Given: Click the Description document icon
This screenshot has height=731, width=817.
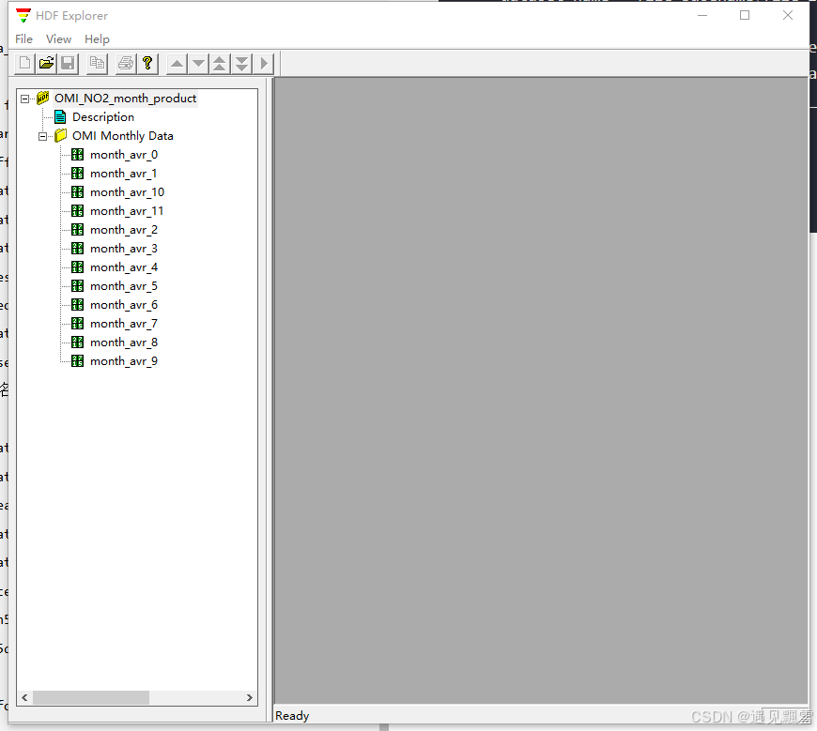Looking at the screenshot, I should pos(60,116).
